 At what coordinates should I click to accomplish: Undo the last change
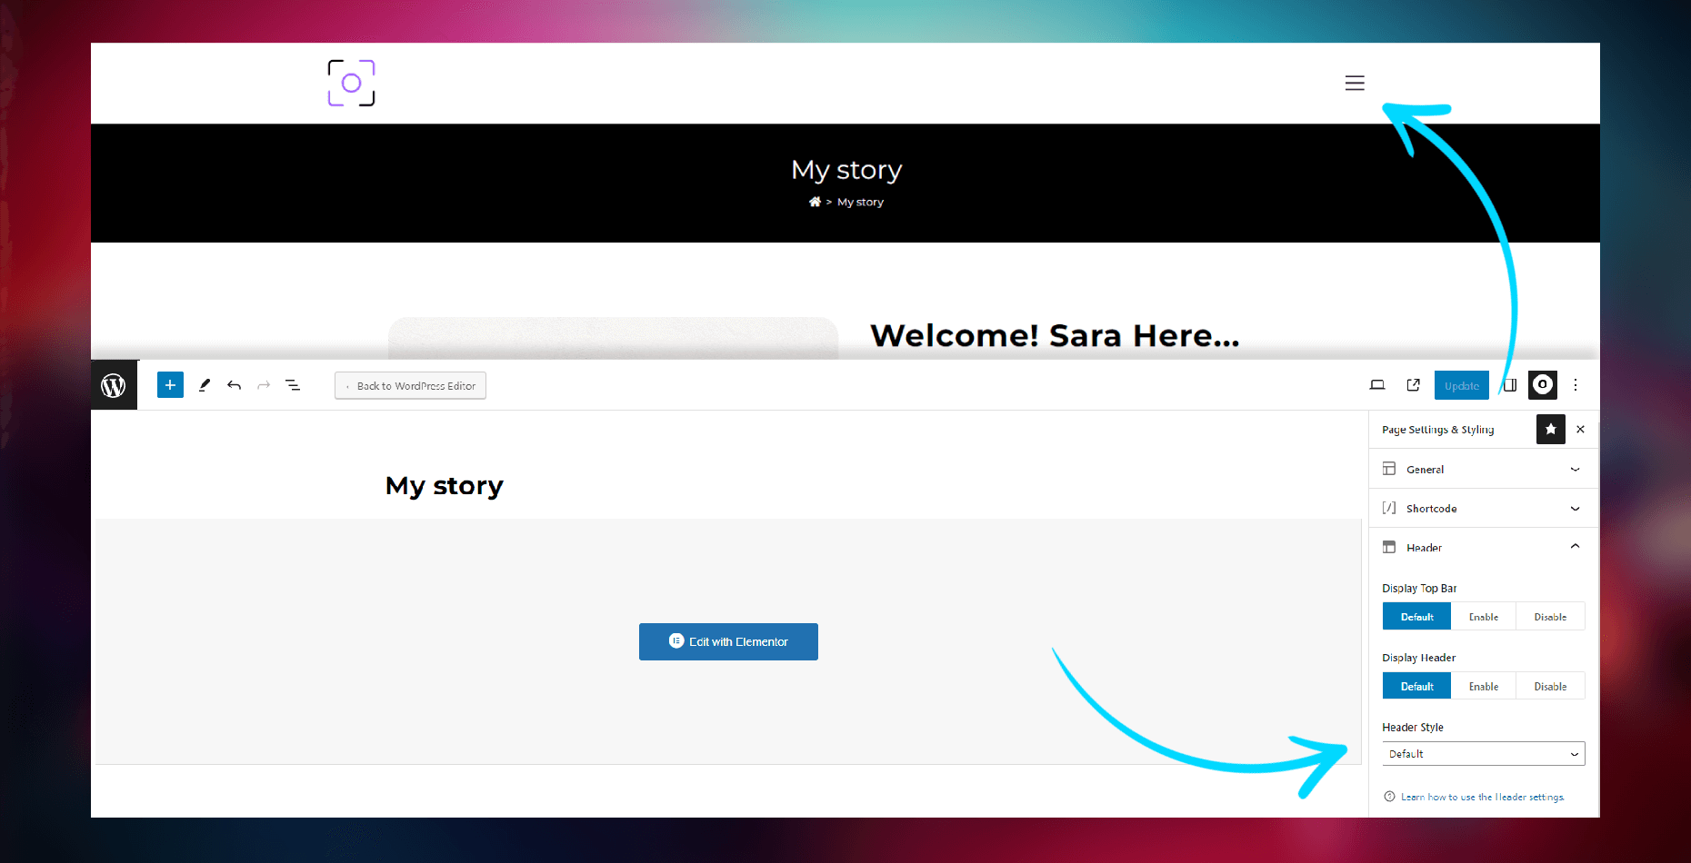click(234, 385)
